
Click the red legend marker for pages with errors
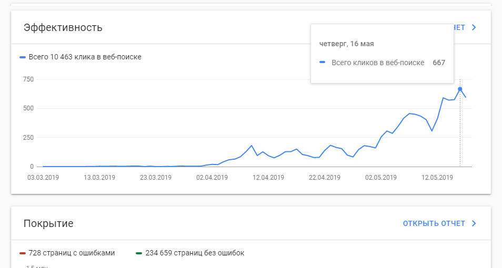coord(23,253)
